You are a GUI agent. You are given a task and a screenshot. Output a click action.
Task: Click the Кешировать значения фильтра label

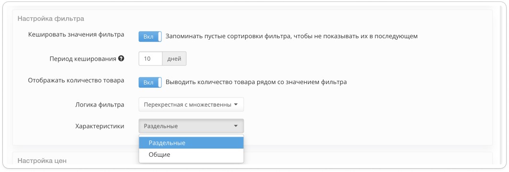(x=76, y=35)
